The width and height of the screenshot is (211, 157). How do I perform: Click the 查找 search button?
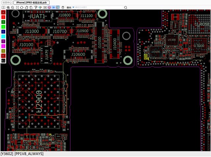tap(69, 7)
